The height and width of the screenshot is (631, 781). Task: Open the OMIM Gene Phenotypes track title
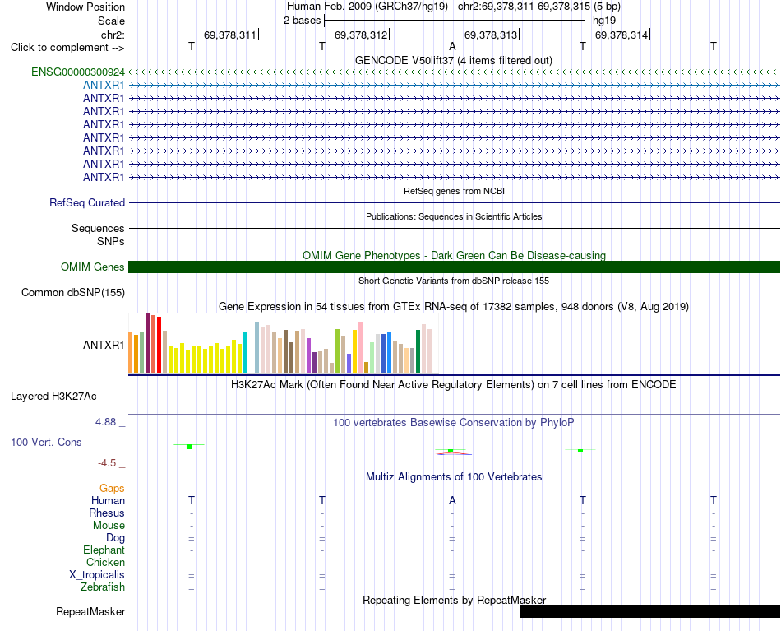pos(454,255)
